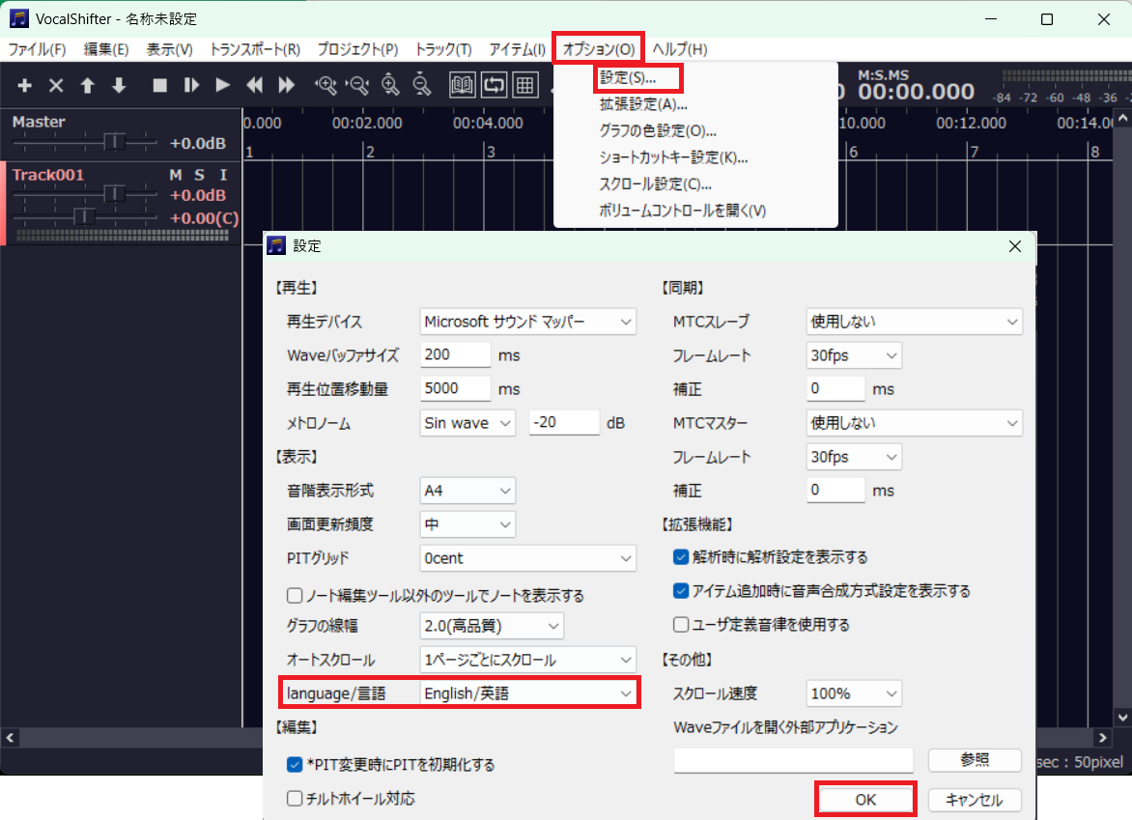This screenshot has height=820, width=1132.
Task: Open the アイテム(I) menu
Action: [517, 49]
